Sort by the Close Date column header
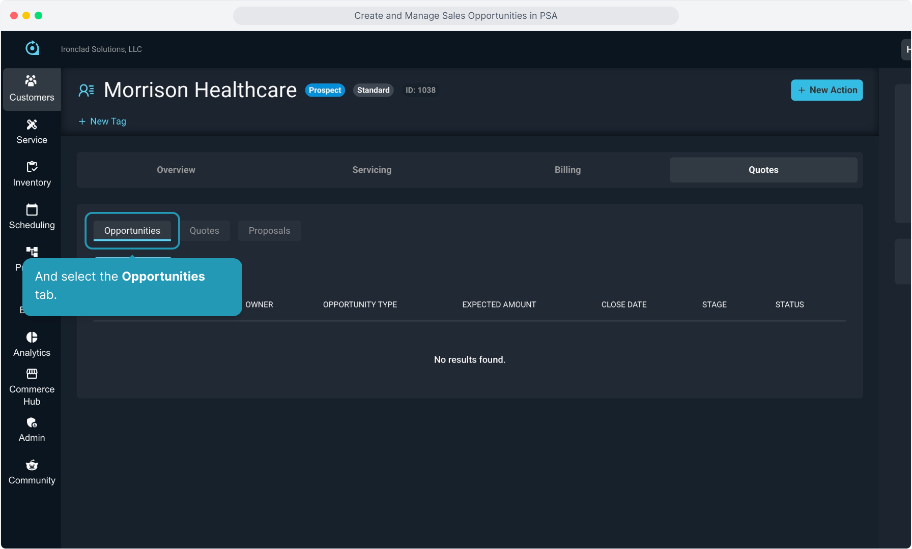The height and width of the screenshot is (549, 912). click(623, 304)
